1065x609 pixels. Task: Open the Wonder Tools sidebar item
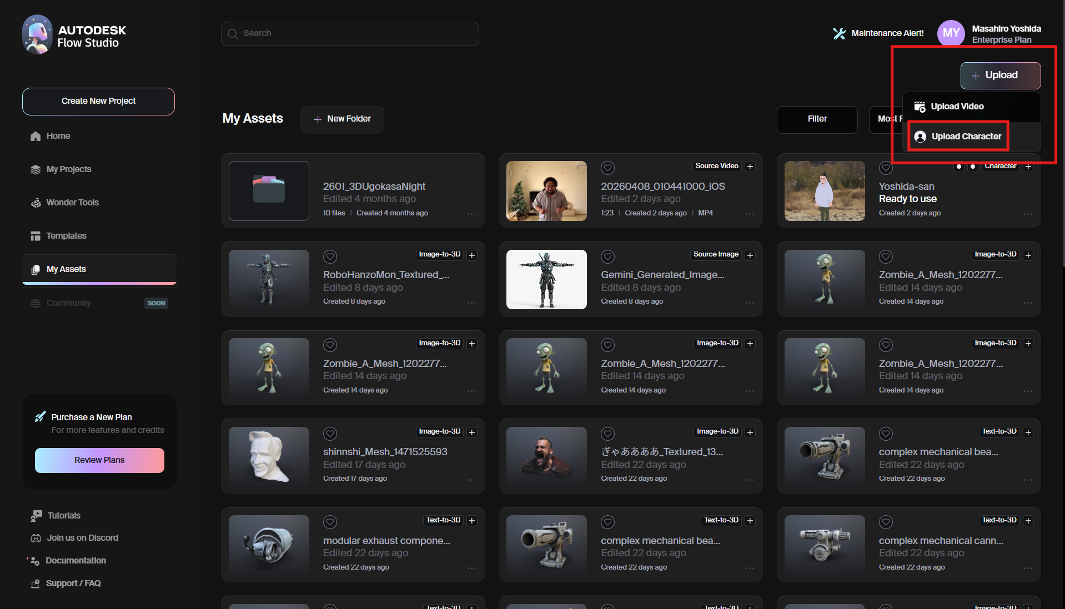72,203
